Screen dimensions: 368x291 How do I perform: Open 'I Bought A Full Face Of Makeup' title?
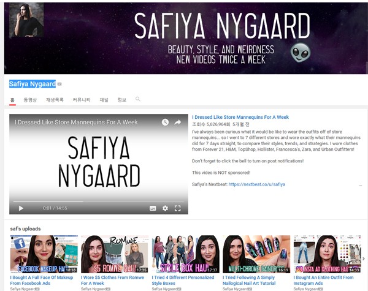pos(42,280)
